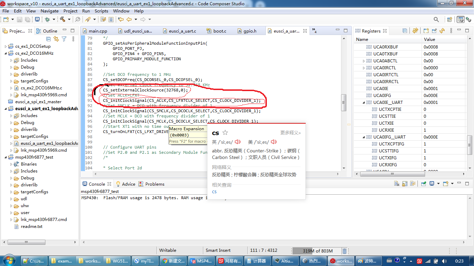The width and height of the screenshot is (474, 266).
Task: Switch to the gpio.h editor tab
Action: tap(247, 31)
